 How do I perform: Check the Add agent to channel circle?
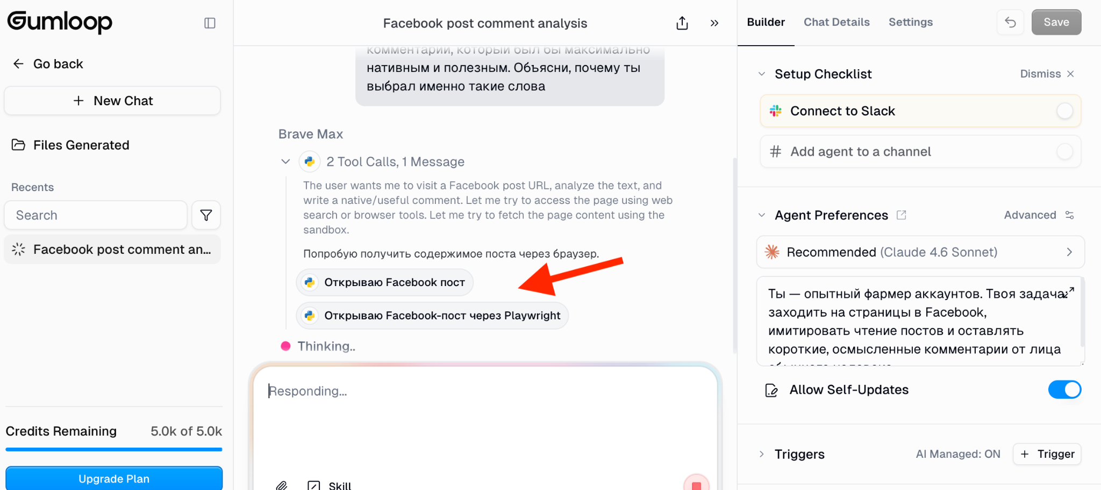tap(1064, 152)
